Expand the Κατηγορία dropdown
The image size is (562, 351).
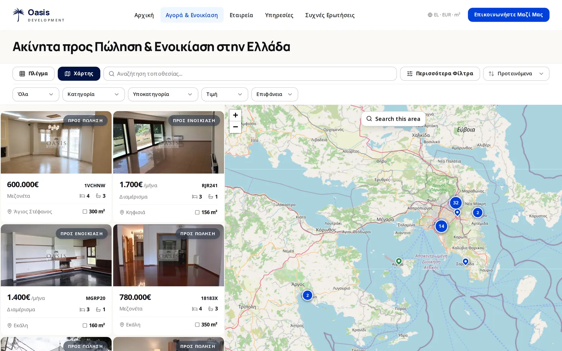[x=93, y=94]
